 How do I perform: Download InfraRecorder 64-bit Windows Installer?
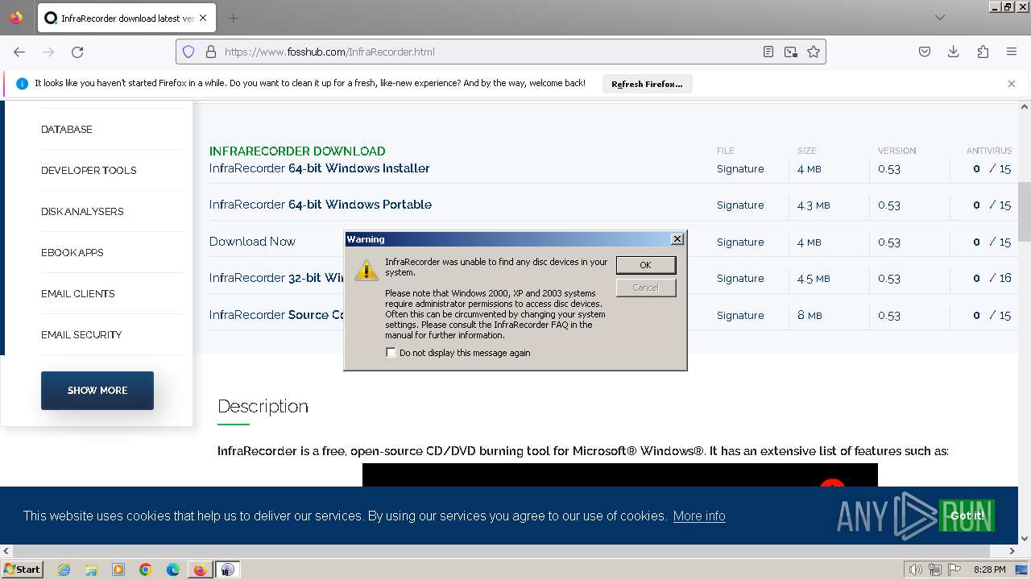(320, 168)
